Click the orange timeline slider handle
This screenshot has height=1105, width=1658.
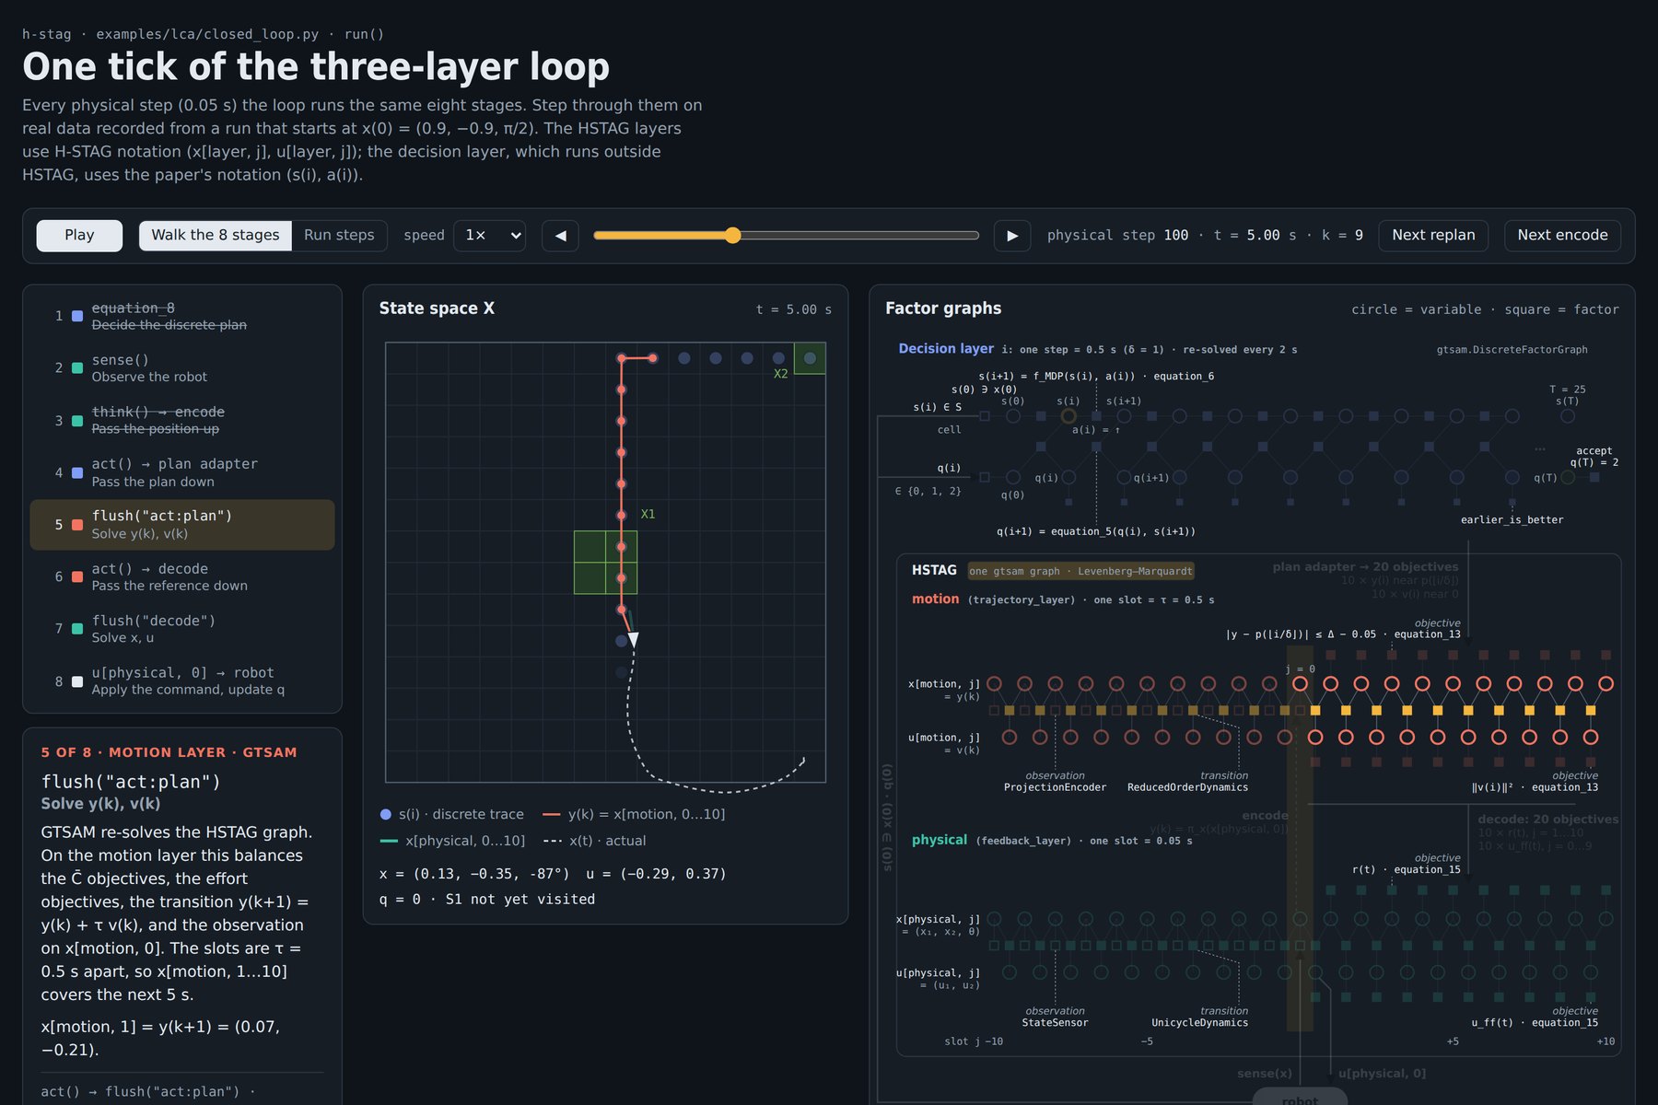(732, 236)
